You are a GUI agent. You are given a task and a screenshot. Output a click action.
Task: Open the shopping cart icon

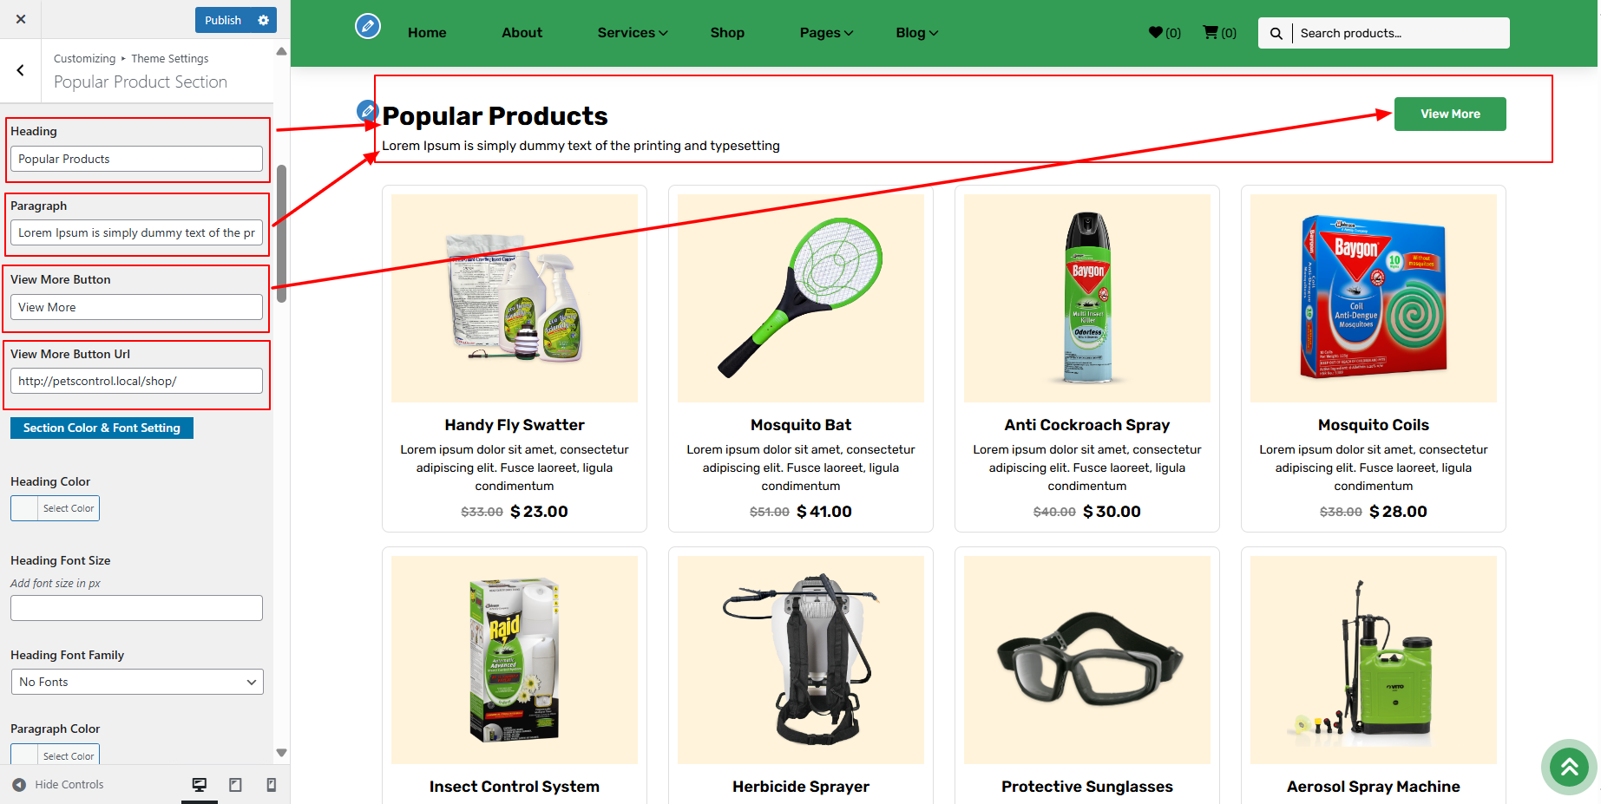(1210, 32)
